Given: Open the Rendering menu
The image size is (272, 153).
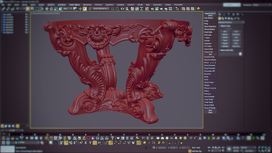Looking at the screenshot, I should pos(87,5).
